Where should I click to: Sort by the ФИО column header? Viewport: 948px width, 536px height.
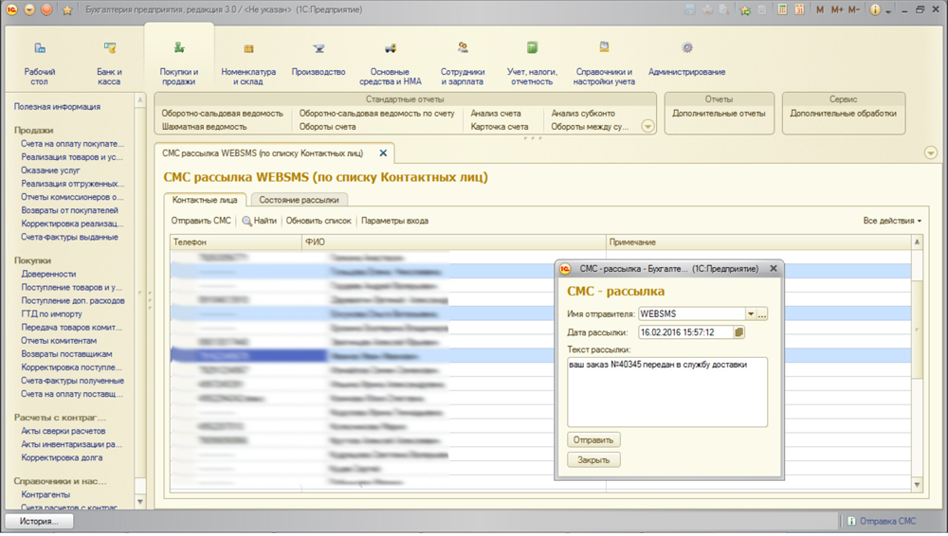pyautogui.click(x=454, y=241)
